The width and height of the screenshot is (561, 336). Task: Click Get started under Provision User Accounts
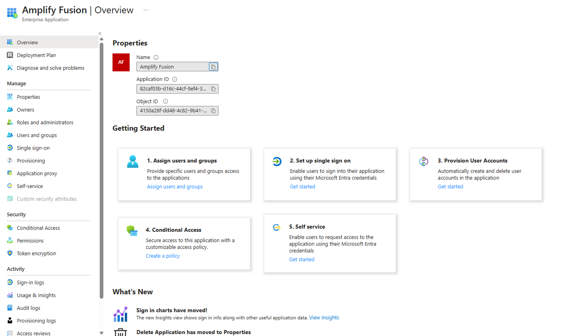pyautogui.click(x=450, y=186)
